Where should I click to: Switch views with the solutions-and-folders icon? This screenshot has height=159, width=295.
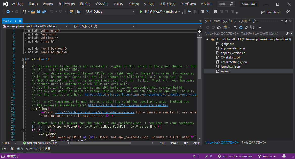pyautogui.click(x=225, y=27)
